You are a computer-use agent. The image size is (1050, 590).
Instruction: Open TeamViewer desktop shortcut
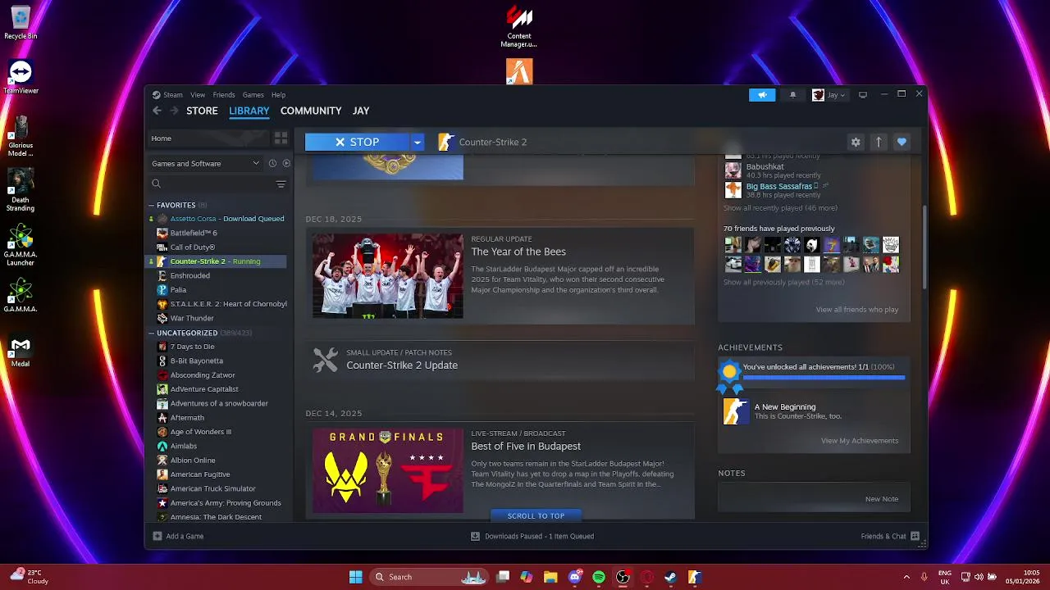pos(21,78)
